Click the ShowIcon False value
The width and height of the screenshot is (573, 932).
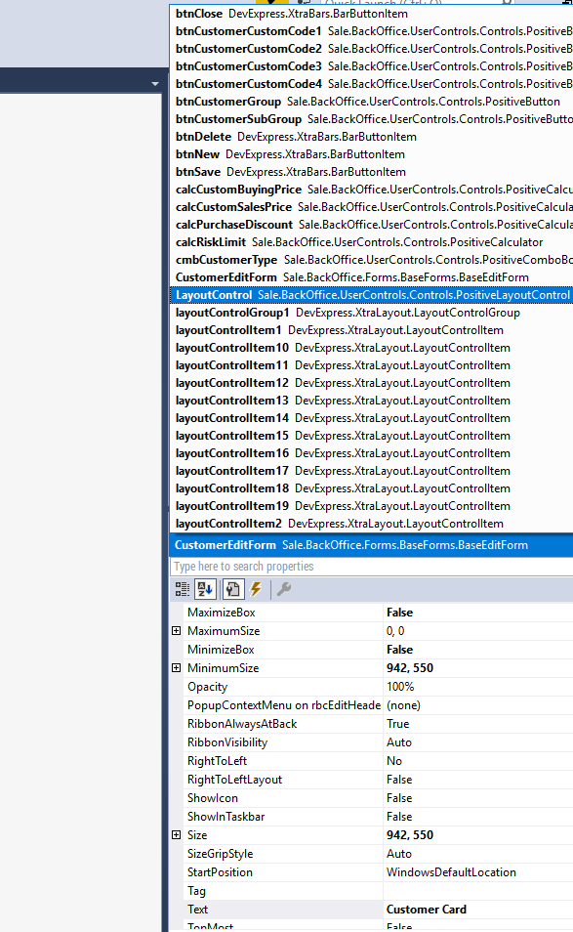click(x=478, y=798)
